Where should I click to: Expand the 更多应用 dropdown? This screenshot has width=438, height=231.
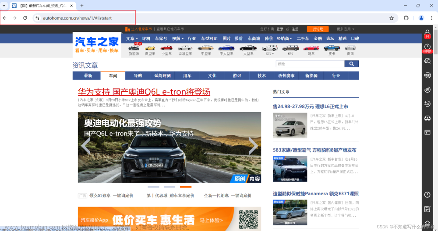(345, 29)
